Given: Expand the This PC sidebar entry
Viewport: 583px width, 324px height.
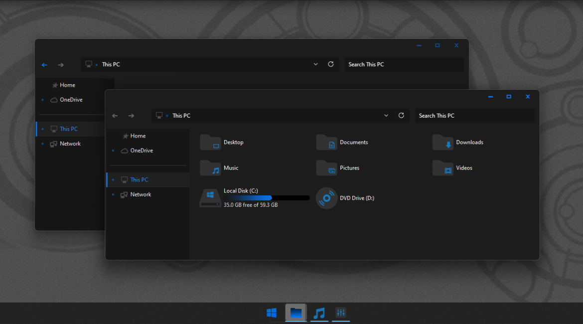Looking at the screenshot, I should click(112, 179).
